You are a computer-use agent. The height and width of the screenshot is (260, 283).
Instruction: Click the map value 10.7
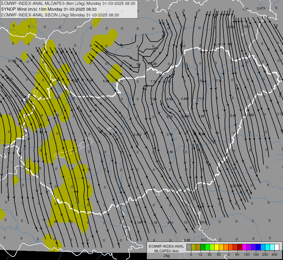pyautogui.click(x=204, y=240)
